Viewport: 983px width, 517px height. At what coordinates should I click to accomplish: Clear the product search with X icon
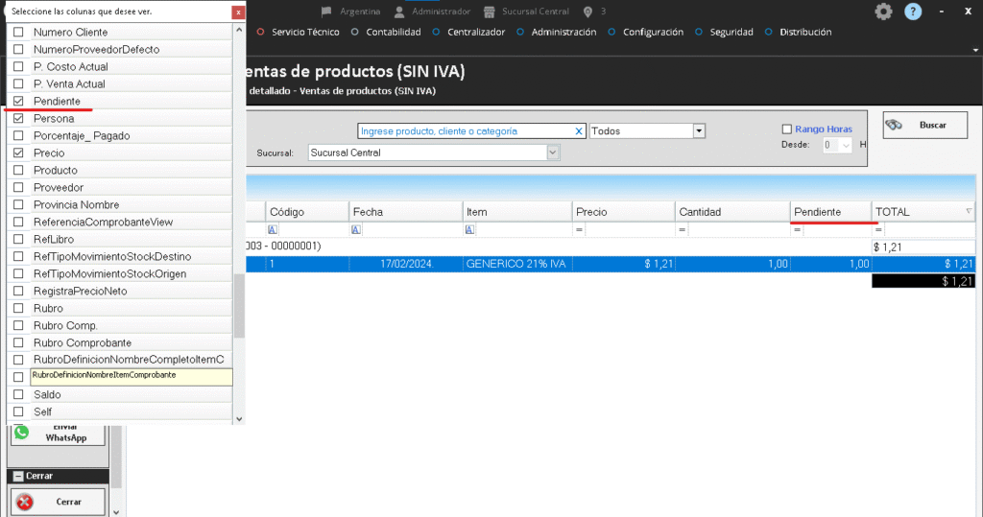pyautogui.click(x=579, y=131)
